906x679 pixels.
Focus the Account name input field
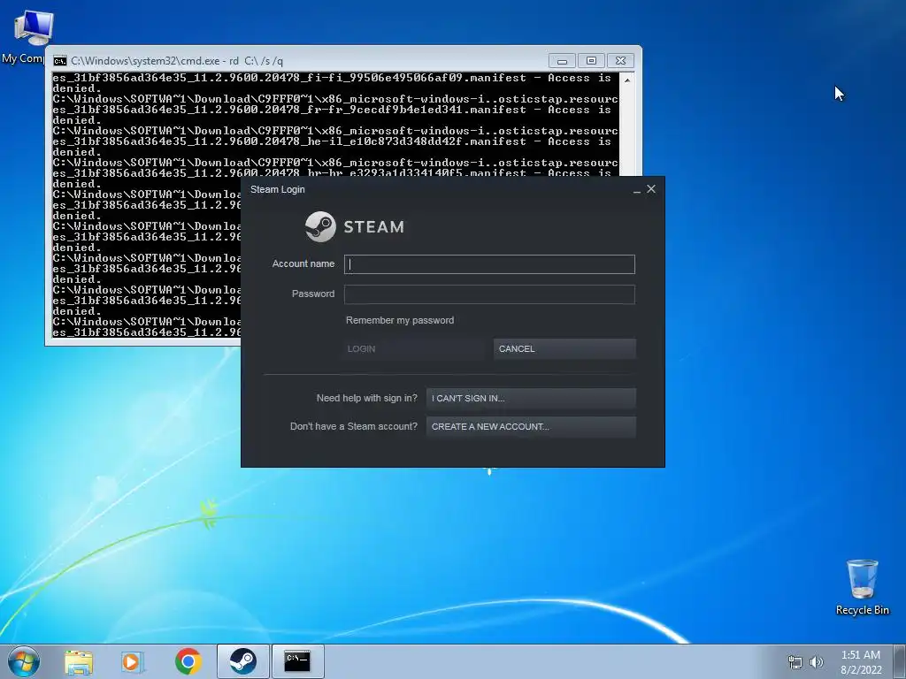(489, 264)
